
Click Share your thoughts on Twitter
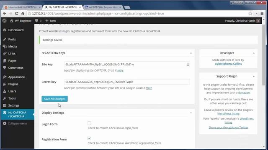pyautogui.click(x=228, y=127)
